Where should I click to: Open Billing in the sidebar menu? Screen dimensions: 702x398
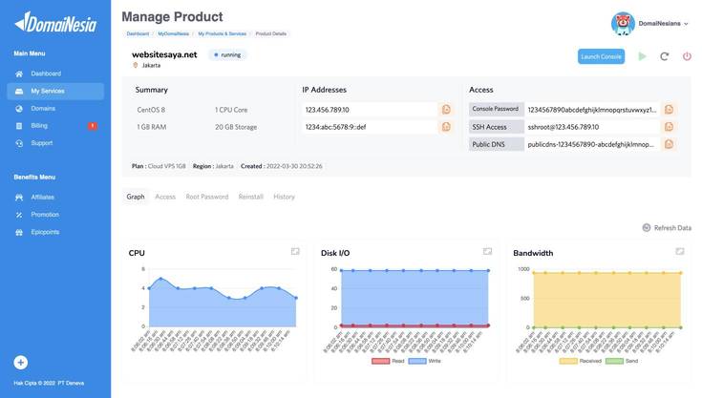(x=39, y=125)
